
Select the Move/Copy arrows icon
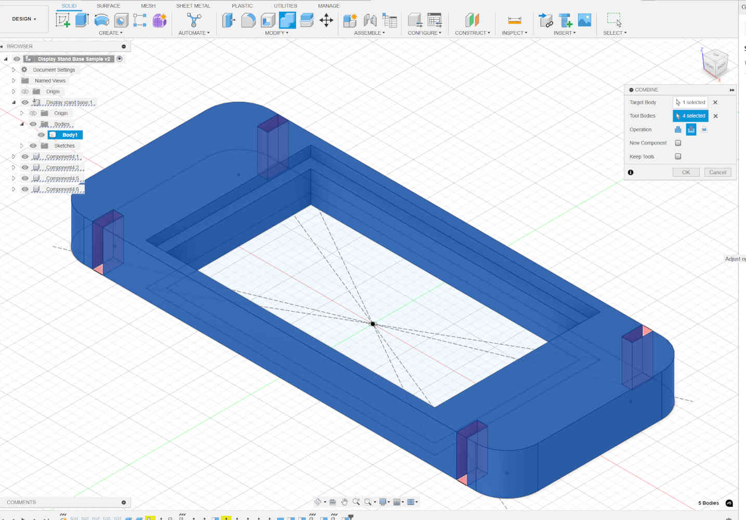point(326,20)
